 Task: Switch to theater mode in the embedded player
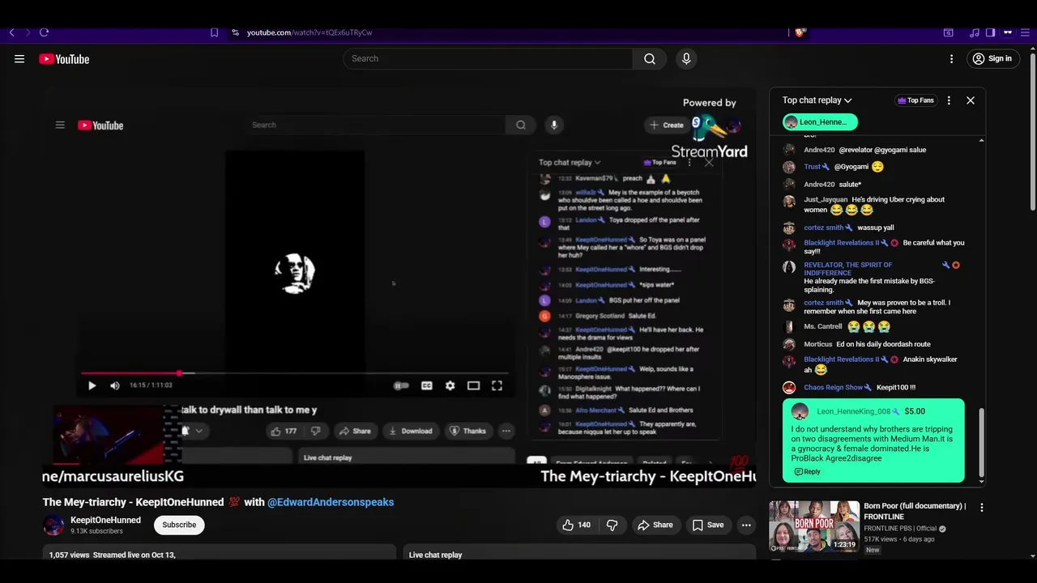[473, 385]
